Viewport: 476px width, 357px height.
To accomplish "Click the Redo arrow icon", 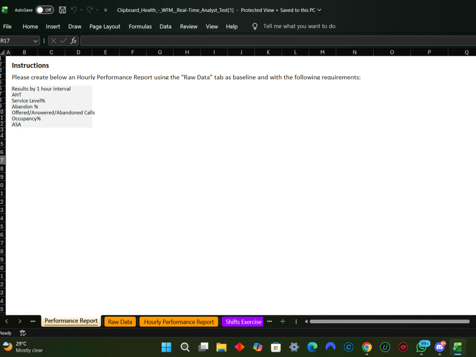I will tap(90, 10).
